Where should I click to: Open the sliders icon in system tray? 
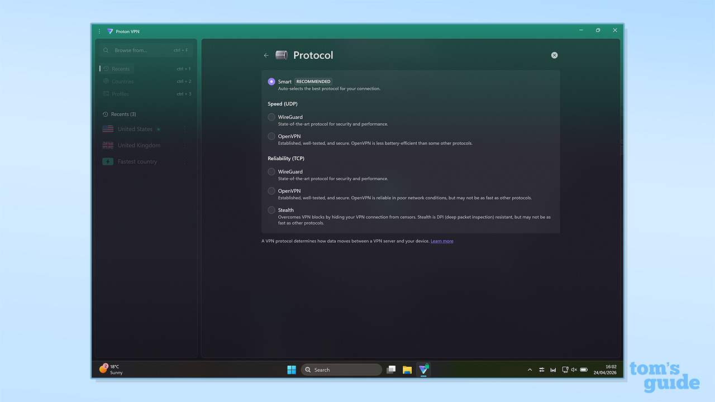541,370
